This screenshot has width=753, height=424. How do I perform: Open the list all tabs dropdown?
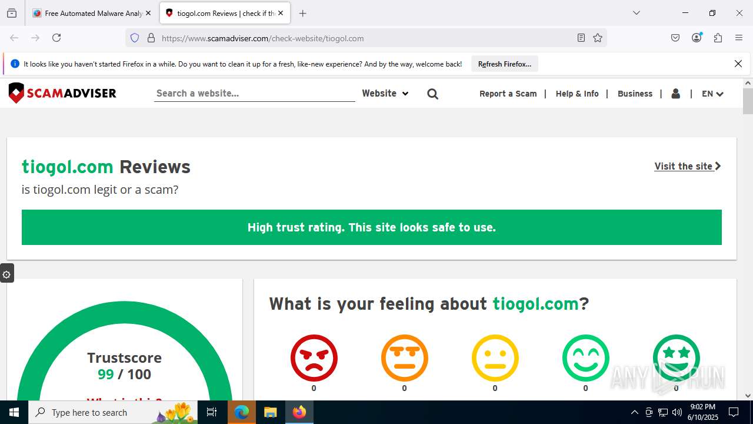pyautogui.click(x=636, y=13)
